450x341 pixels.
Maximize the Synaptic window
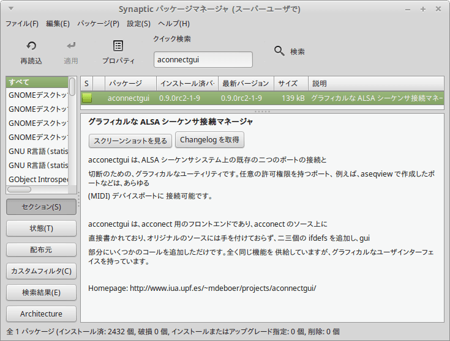[x=423, y=9]
